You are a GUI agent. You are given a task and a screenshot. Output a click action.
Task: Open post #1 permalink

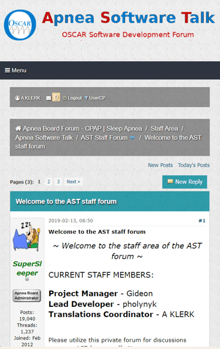[202, 220]
